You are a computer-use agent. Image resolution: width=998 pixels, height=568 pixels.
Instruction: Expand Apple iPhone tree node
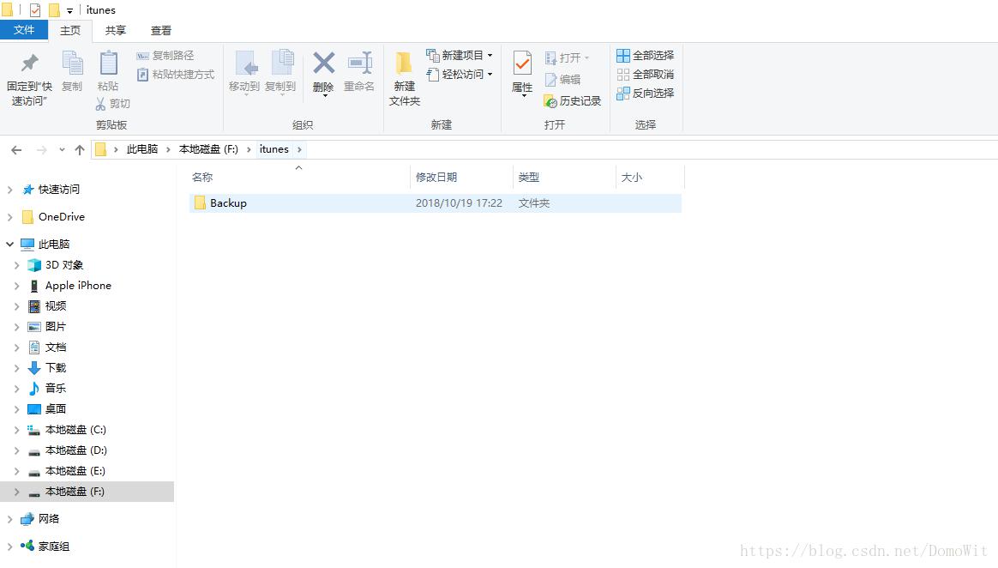(x=16, y=286)
